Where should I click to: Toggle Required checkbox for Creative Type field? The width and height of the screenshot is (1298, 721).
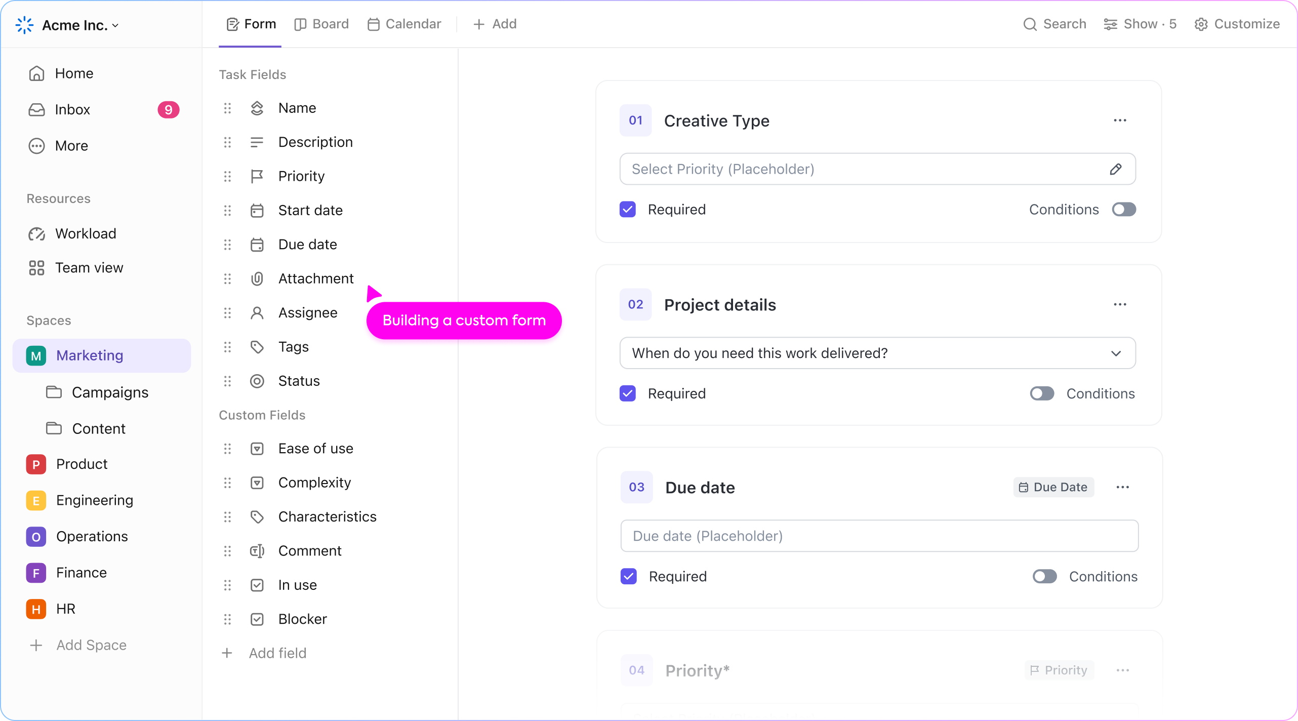[x=628, y=209]
